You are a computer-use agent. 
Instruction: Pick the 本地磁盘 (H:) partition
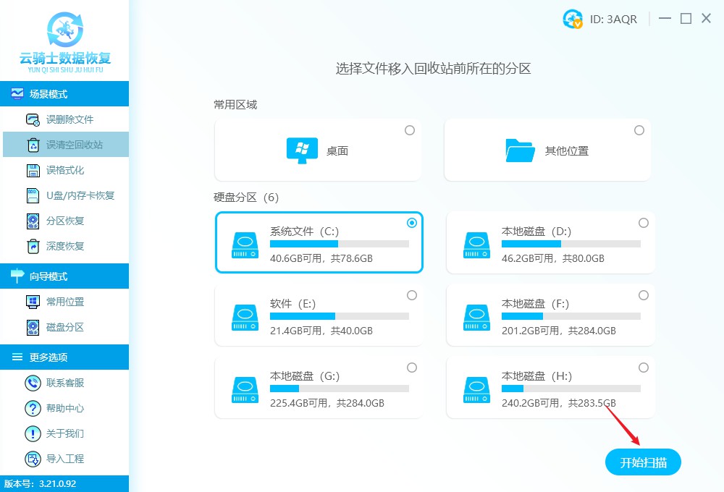point(550,387)
